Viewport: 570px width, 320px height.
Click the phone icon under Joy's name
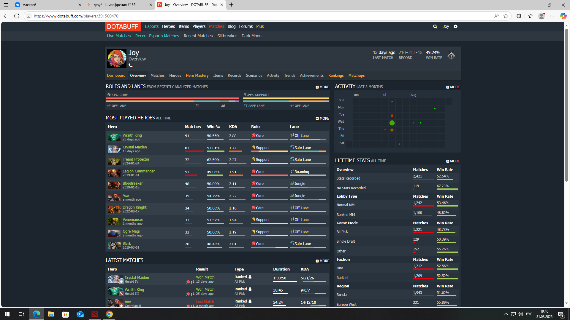click(130, 65)
